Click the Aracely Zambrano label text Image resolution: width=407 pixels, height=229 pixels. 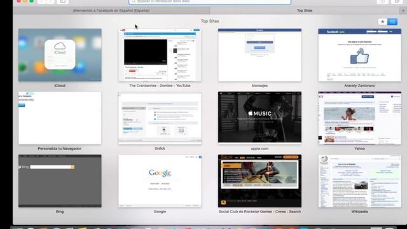(359, 86)
